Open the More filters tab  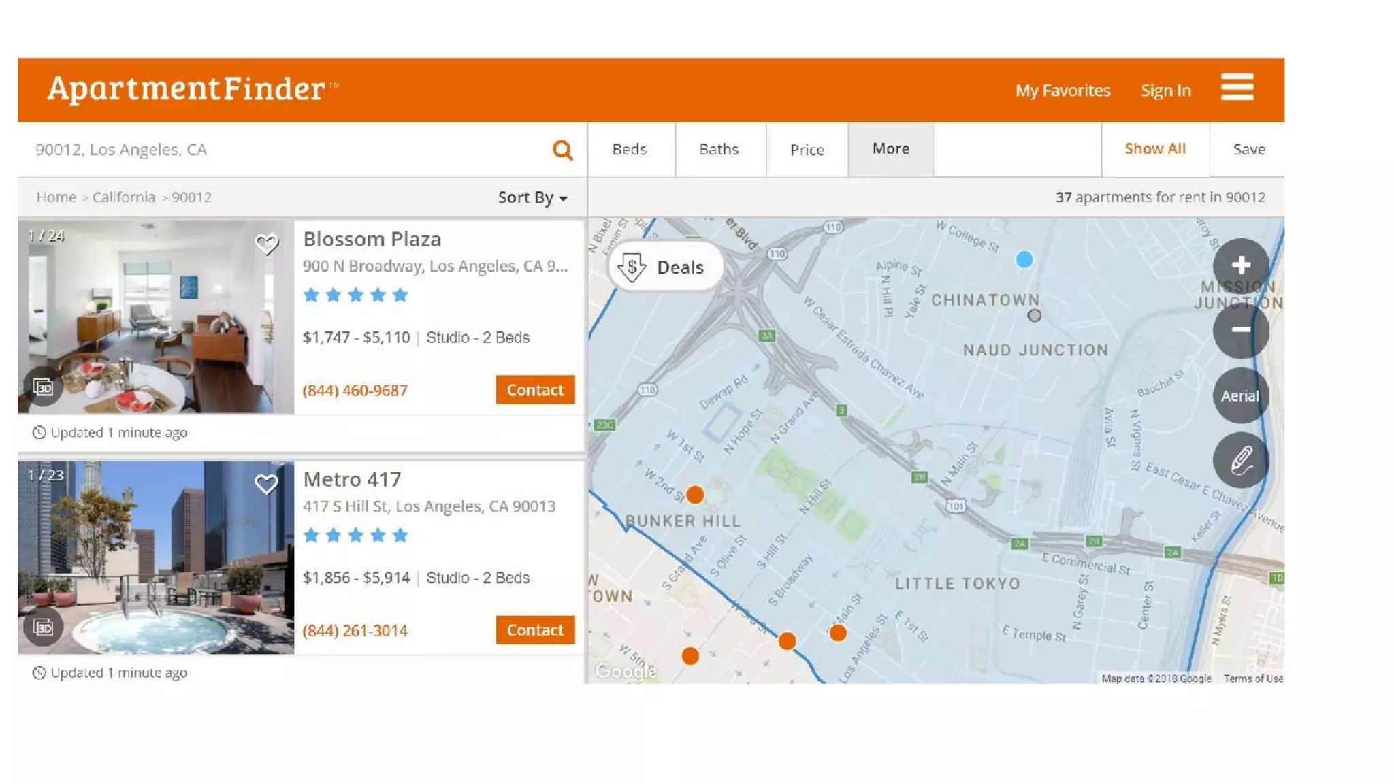click(x=890, y=148)
